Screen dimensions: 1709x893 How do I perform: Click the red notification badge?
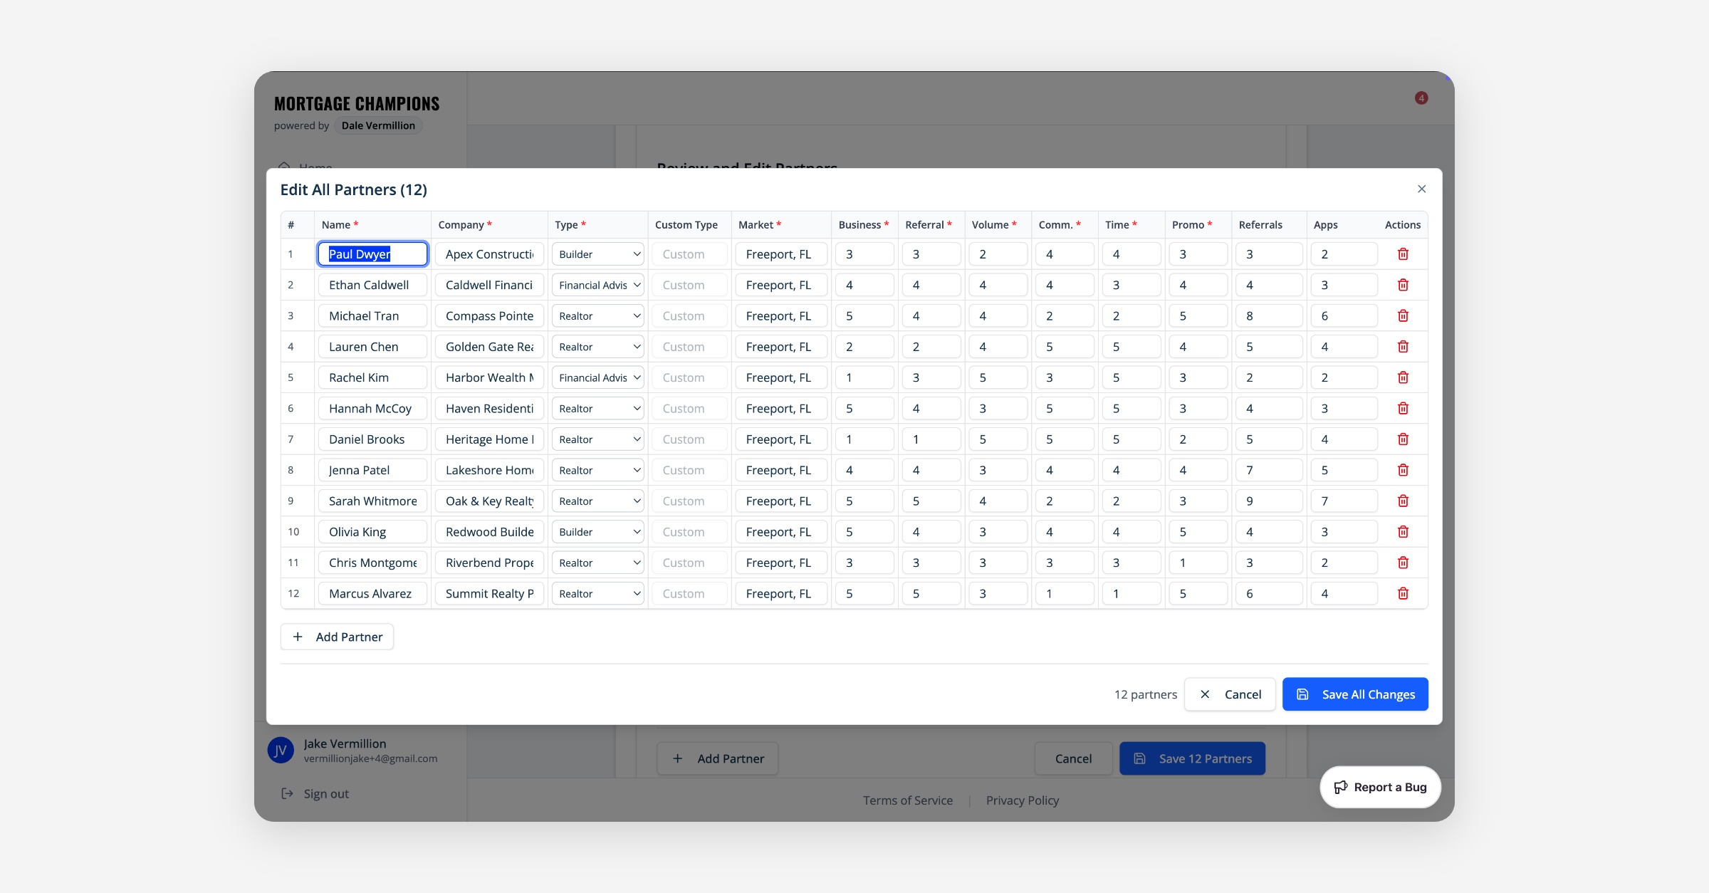point(1421,98)
